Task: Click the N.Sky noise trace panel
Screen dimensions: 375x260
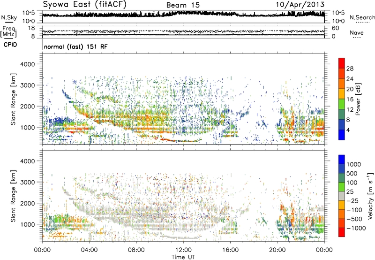Action: pos(183,17)
